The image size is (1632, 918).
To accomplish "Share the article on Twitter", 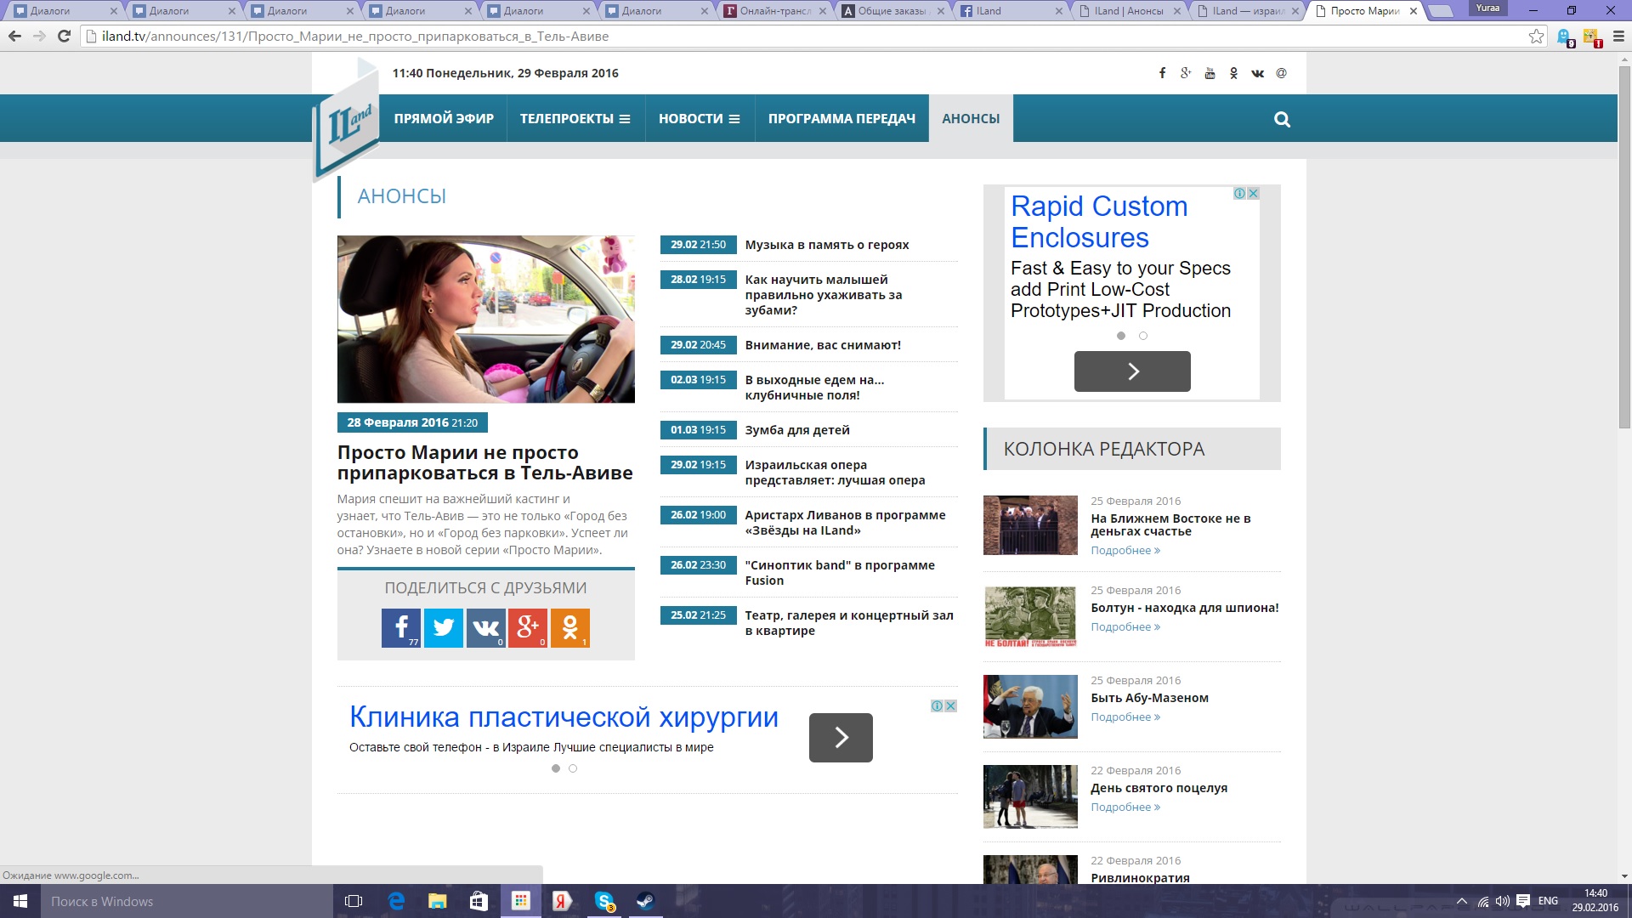I will point(443,628).
